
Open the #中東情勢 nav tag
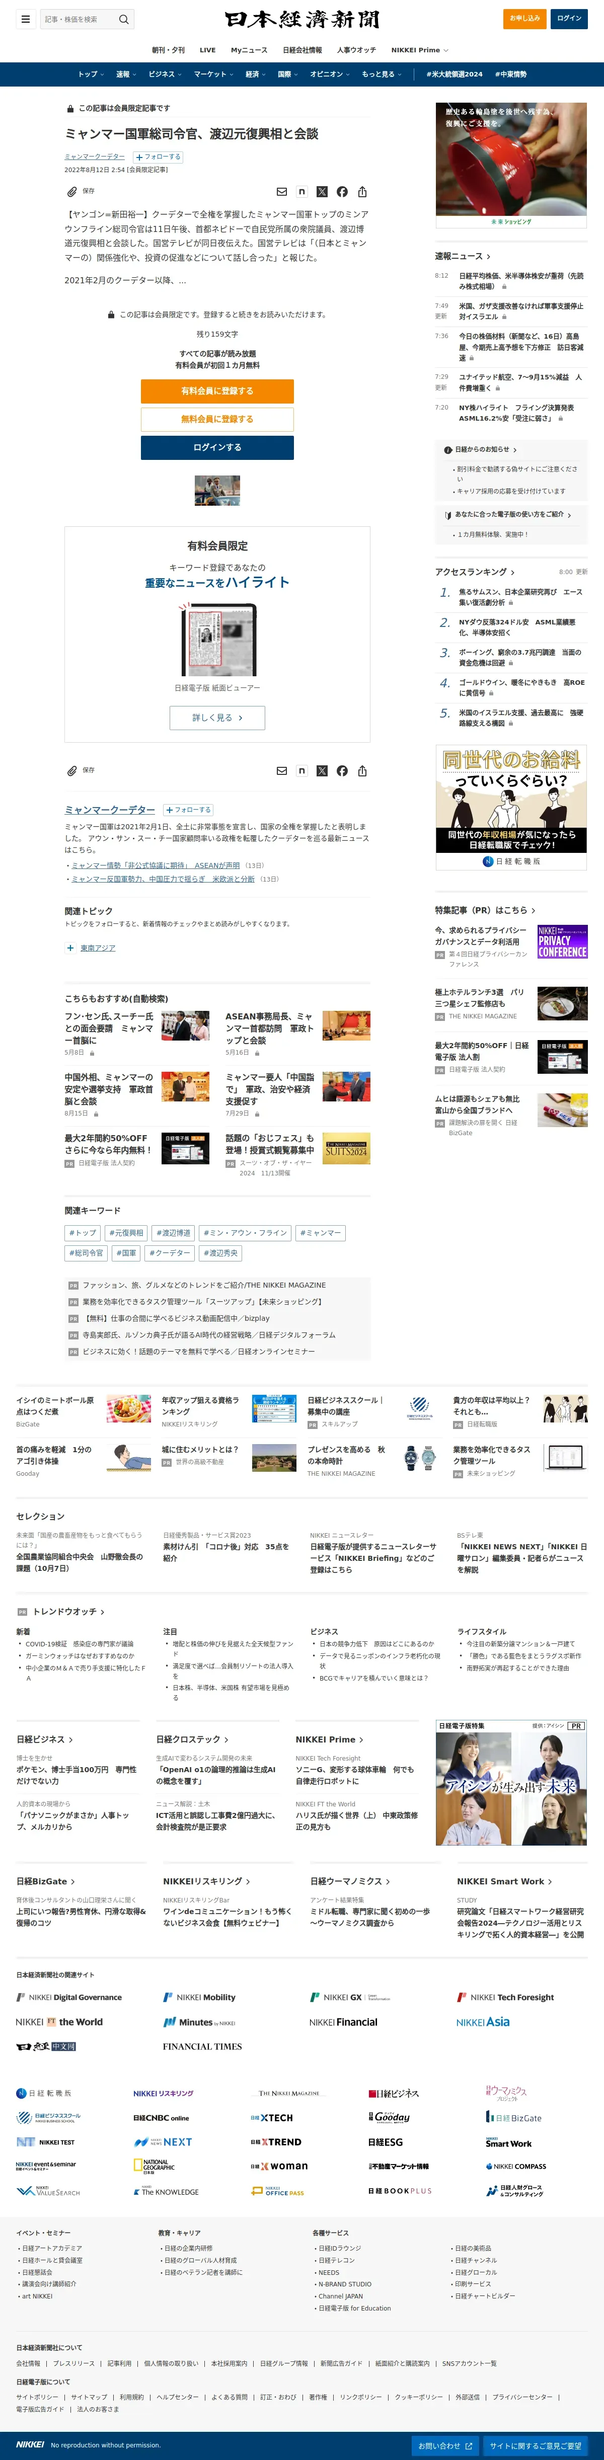click(x=509, y=74)
